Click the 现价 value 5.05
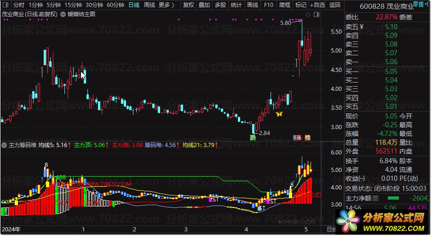Screen dimensions: 432x236 (391, 116)
